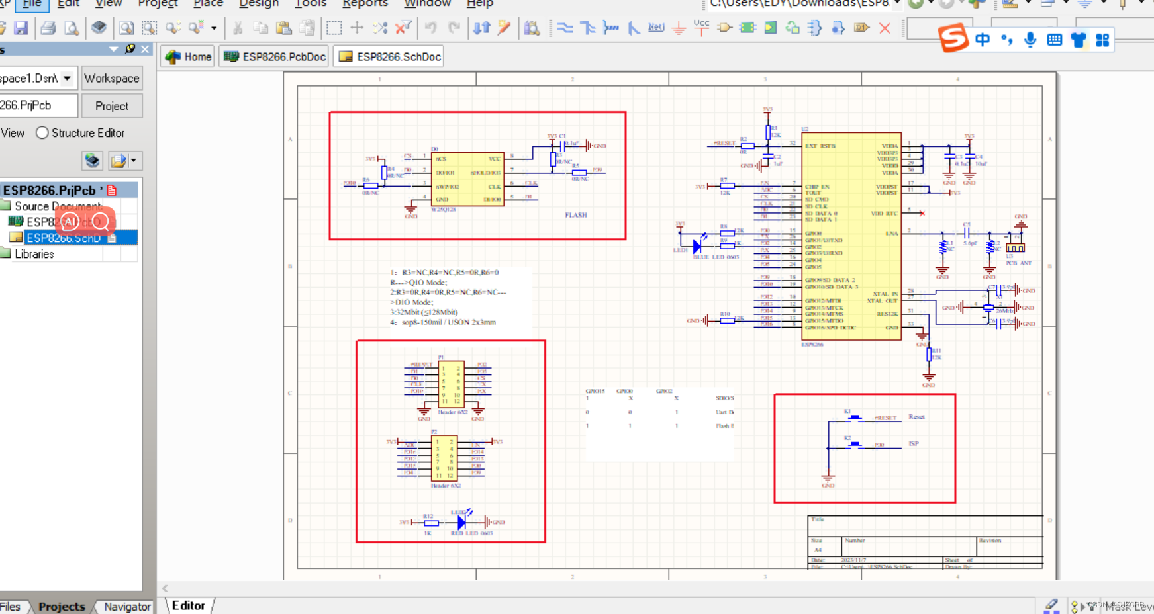1154x614 pixels.
Task: Open the Design menu
Action: pyautogui.click(x=259, y=3)
